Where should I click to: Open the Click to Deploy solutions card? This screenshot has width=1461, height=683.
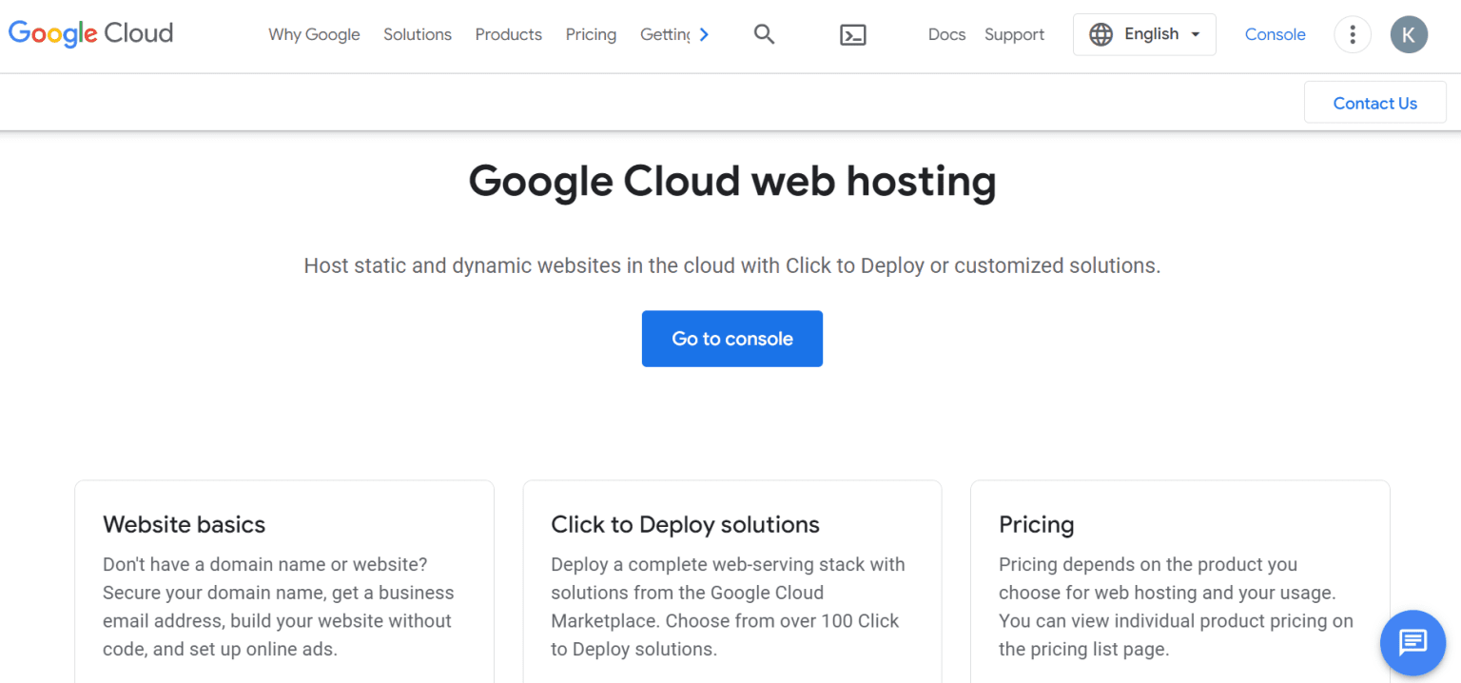point(731,580)
